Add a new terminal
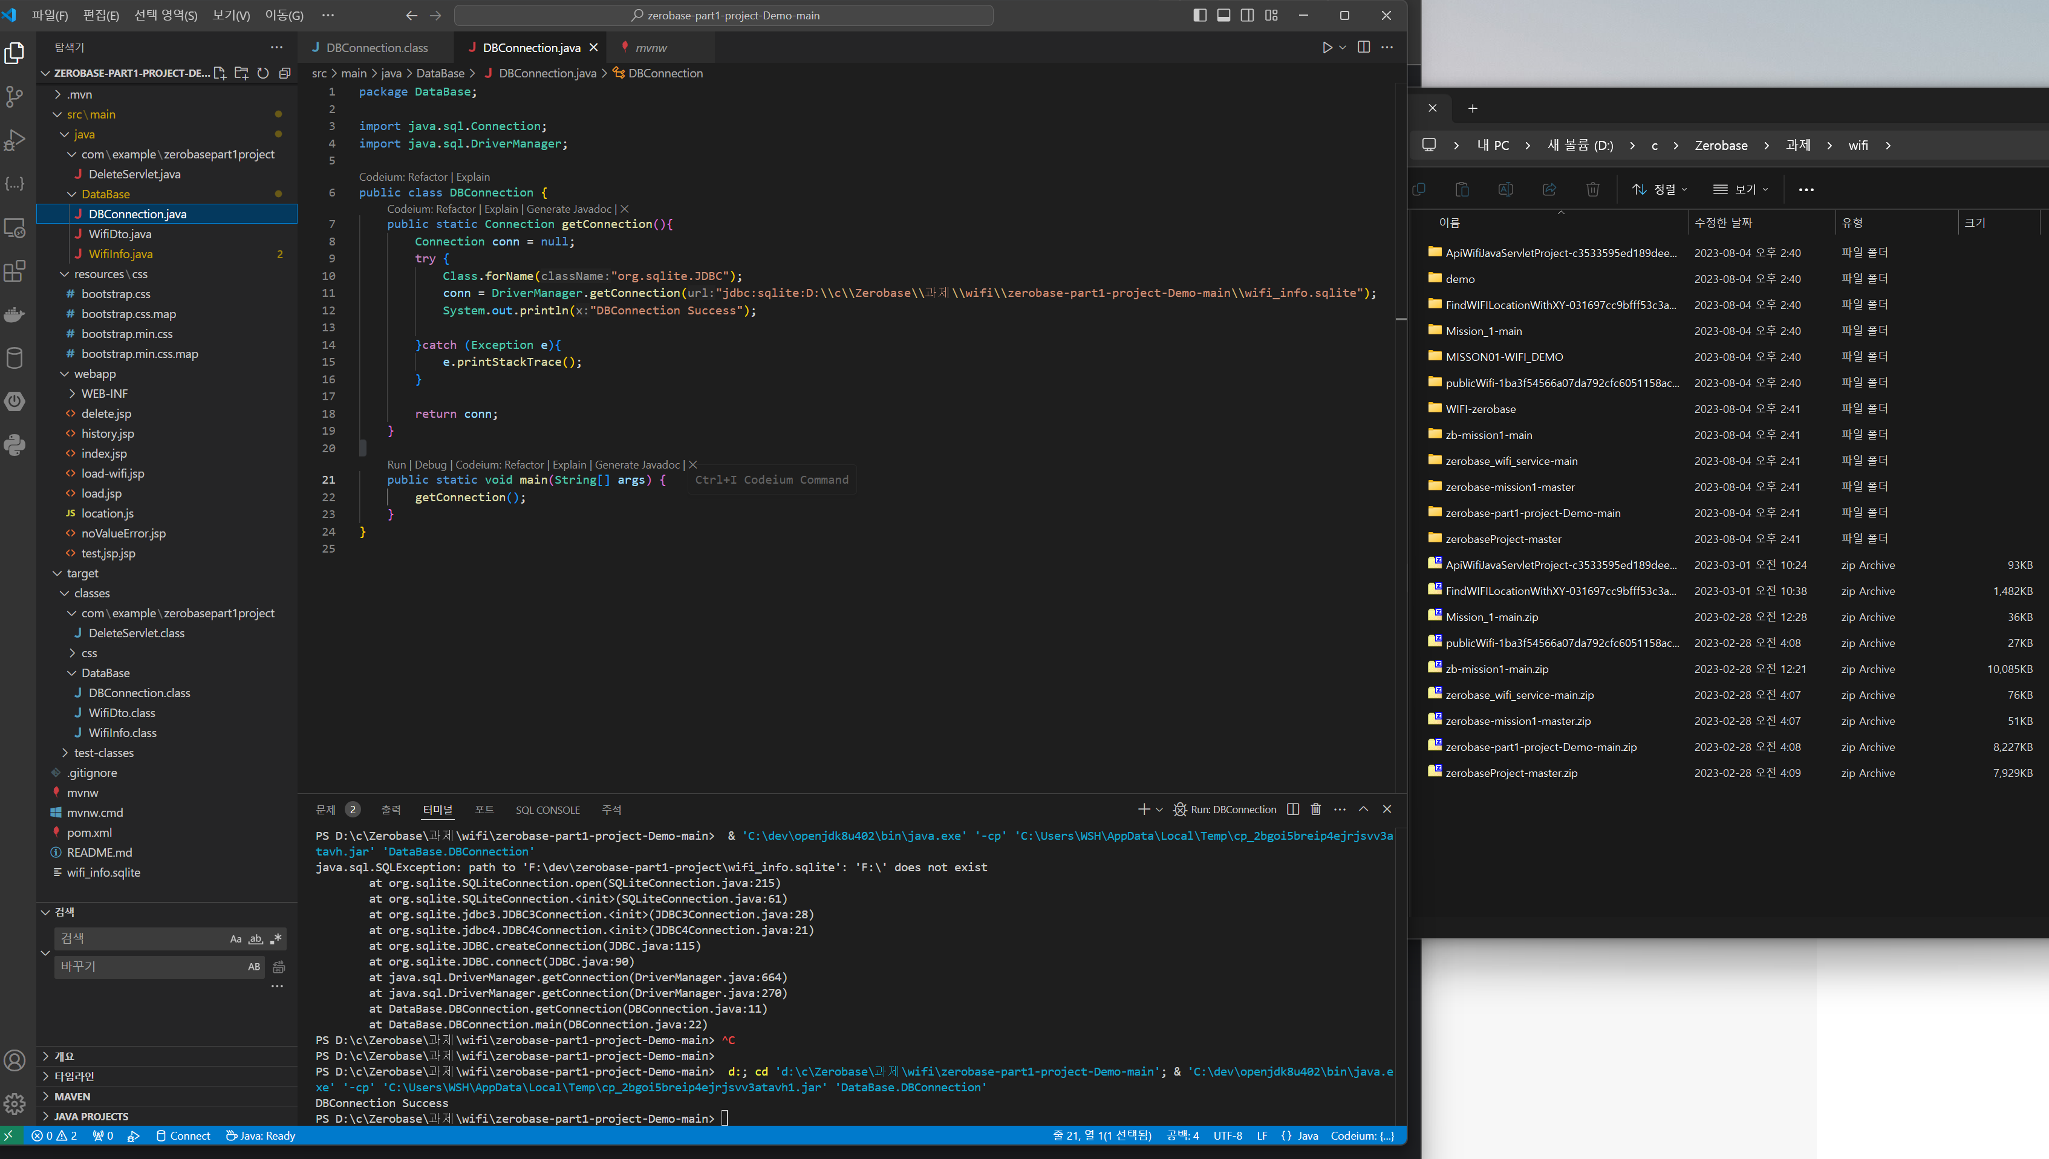Screen dimensions: 2049x1159 1143,809
